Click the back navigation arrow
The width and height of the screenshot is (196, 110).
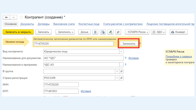coord(7,18)
